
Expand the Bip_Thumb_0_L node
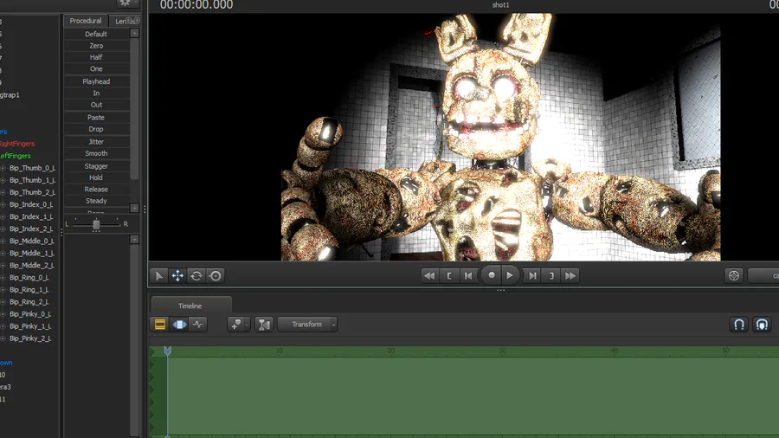point(3,168)
